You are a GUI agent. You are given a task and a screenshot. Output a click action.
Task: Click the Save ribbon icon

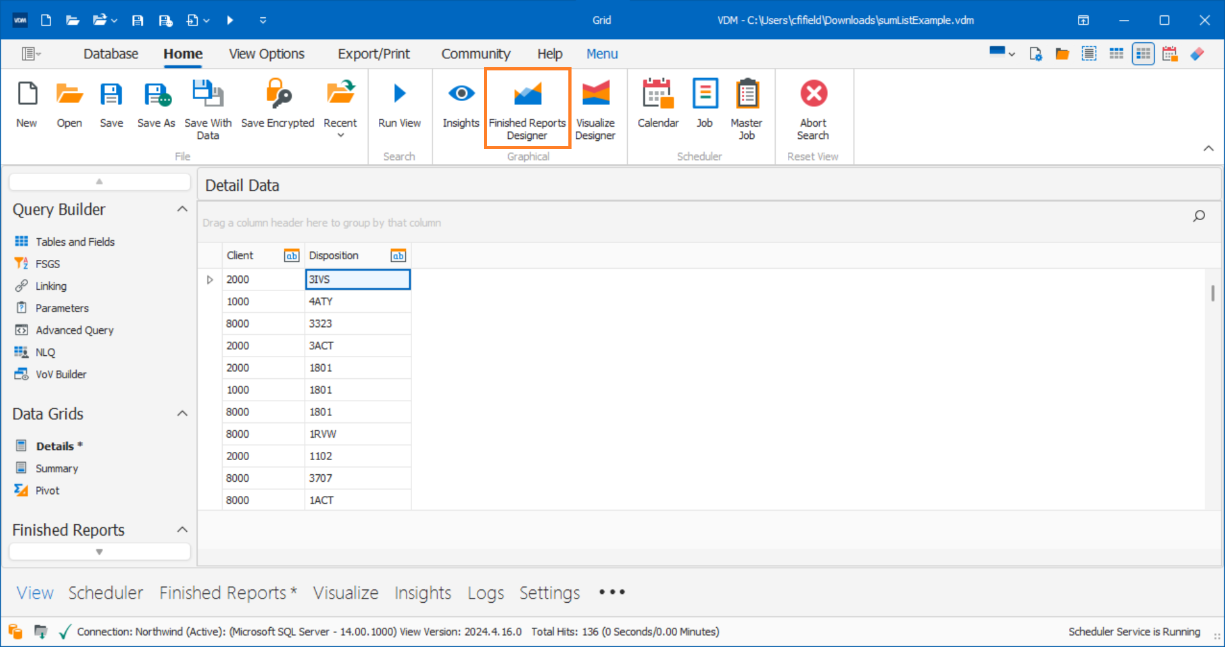coord(111,94)
